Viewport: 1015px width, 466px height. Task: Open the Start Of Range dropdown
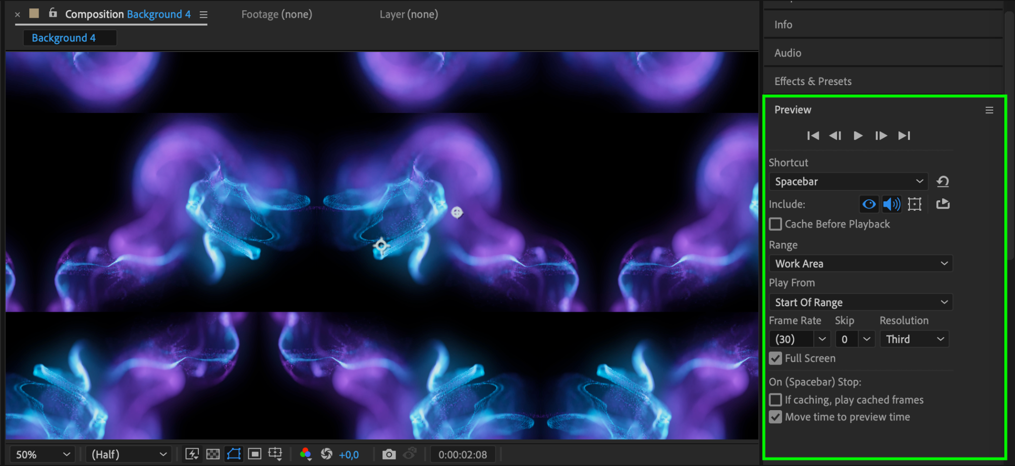(x=861, y=302)
